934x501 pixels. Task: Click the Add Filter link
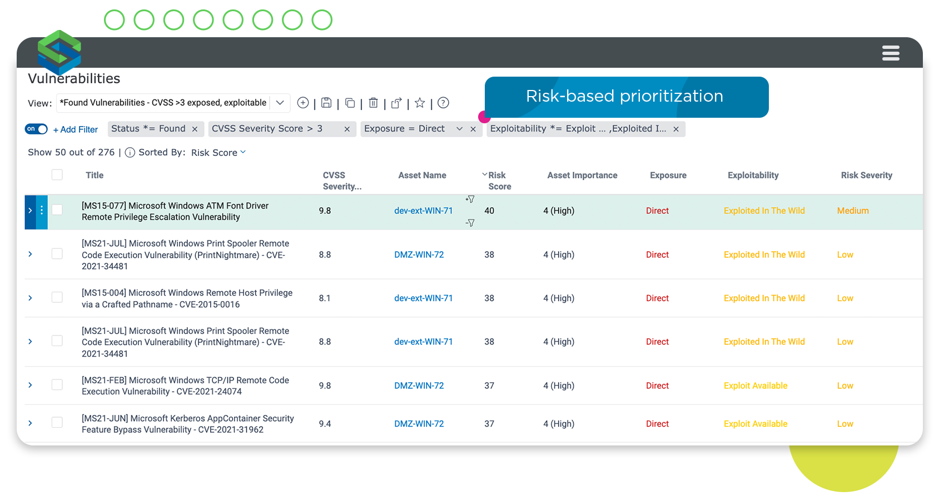coord(76,129)
